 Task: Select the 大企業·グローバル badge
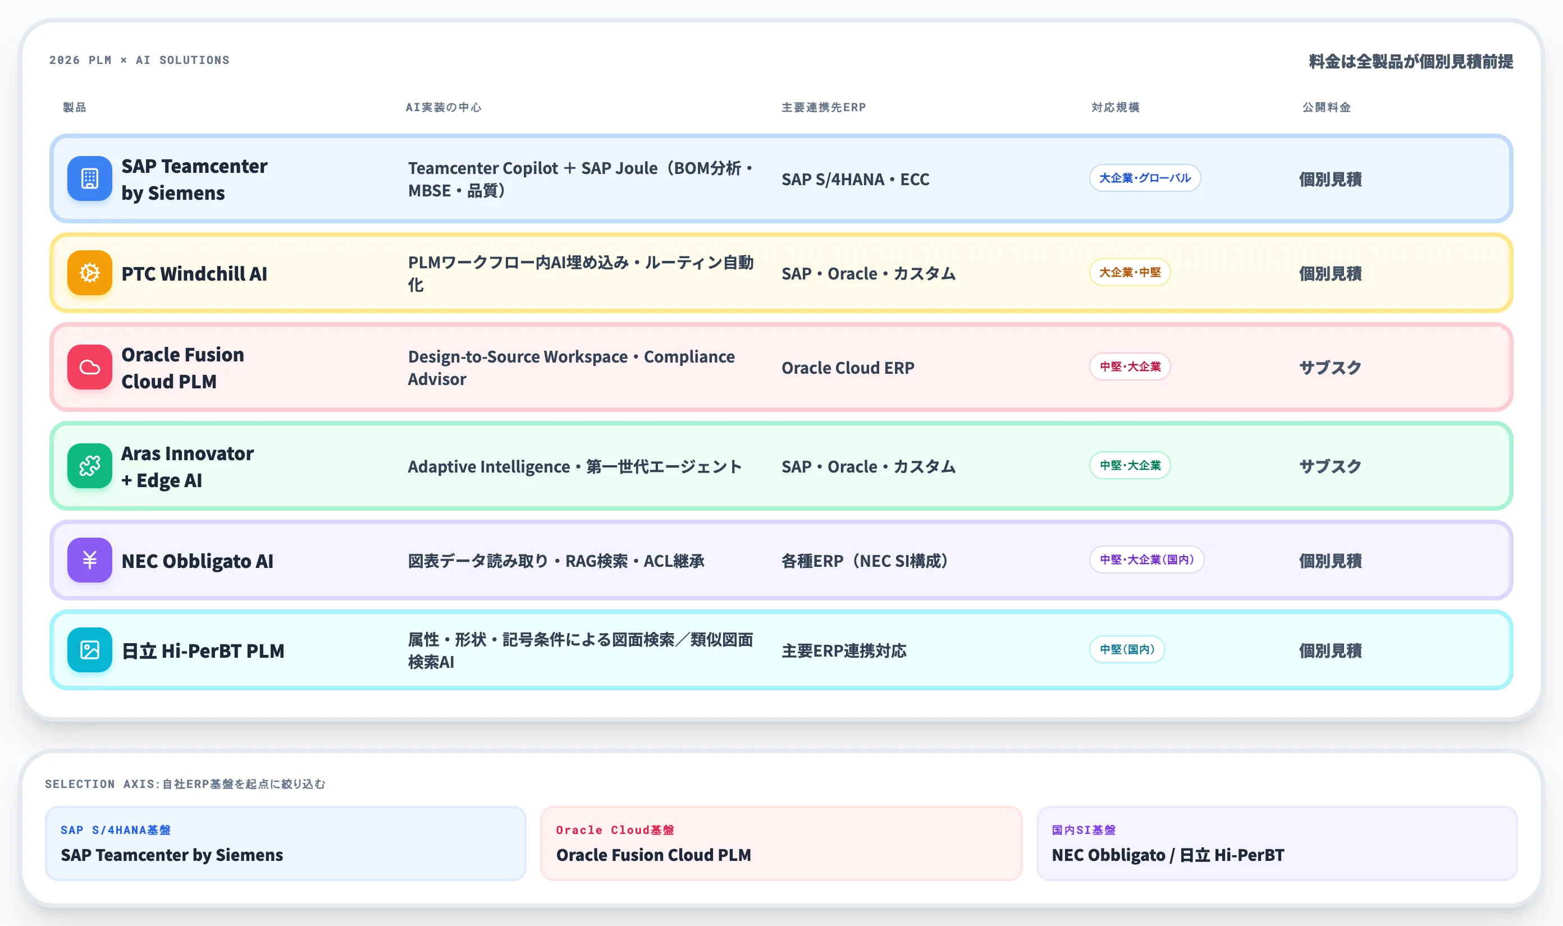(x=1144, y=178)
